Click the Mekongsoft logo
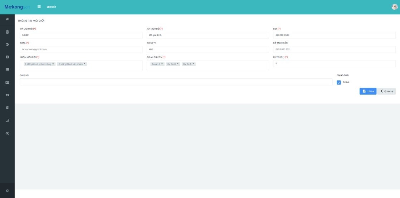Image resolution: width=400 pixels, height=198 pixels. [x=17, y=7]
